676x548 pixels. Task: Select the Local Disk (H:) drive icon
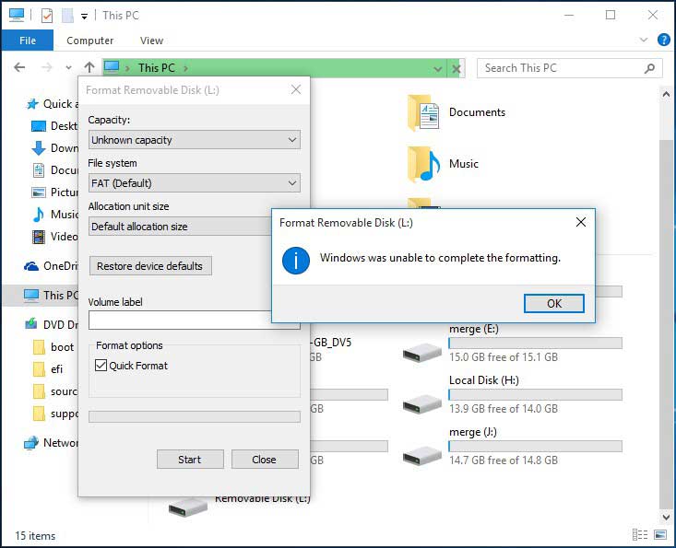pyautogui.click(x=422, y=404)
